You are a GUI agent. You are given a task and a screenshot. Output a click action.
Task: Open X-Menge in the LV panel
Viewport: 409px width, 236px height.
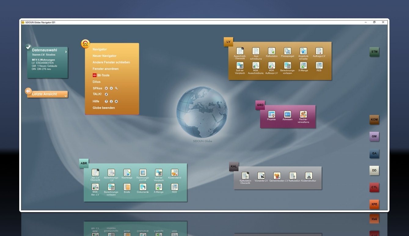coord(303,65)
